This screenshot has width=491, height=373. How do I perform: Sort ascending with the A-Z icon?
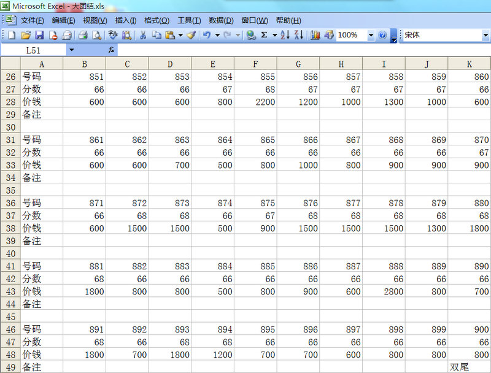[285, 36]
